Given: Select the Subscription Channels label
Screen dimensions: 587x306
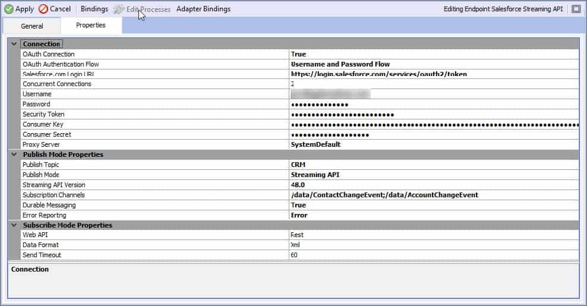Looking at the screenshot, I should coord(53,195).
